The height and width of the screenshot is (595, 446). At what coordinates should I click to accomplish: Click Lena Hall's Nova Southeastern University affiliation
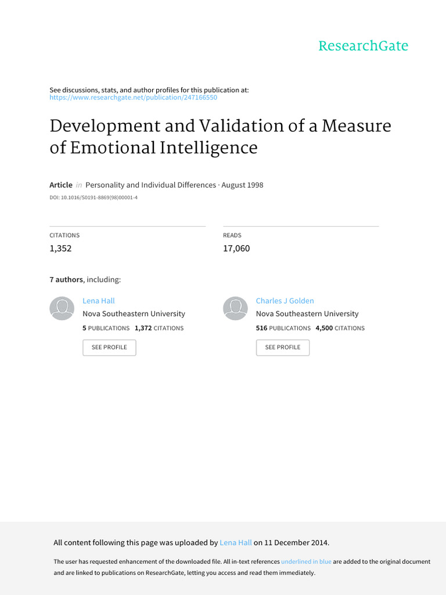click(134, 314)
